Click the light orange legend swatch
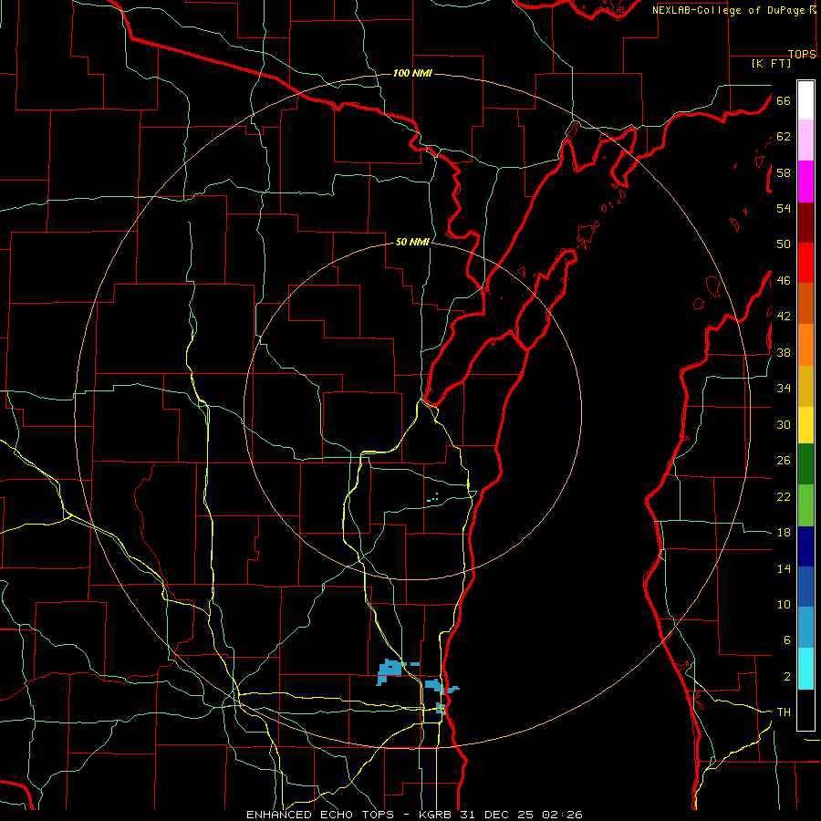Screen dimensions: 821x821 [x=805, y=345]
